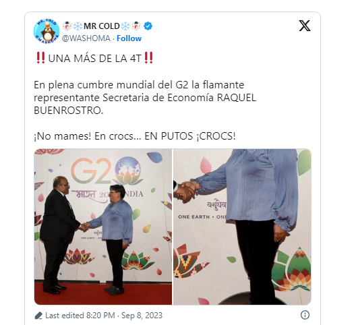
Task: Open the MR COLD display name
Action: click(102, 26)
